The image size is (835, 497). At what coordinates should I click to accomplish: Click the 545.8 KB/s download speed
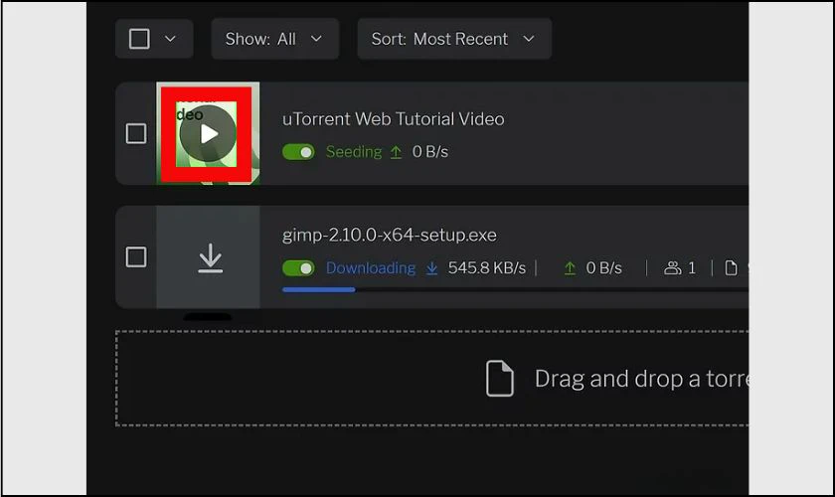click(487, 268)
